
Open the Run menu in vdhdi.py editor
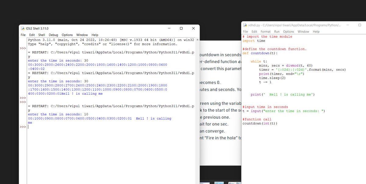pyautogui.click(x=277, y=32)
